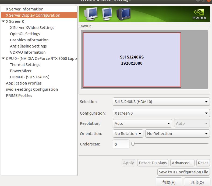Open the No Rotation dropdown

128,134
